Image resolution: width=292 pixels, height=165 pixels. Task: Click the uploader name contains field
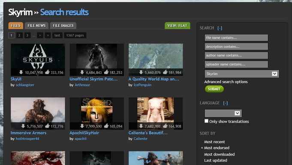pyautogui.click(x=236, y=64)
